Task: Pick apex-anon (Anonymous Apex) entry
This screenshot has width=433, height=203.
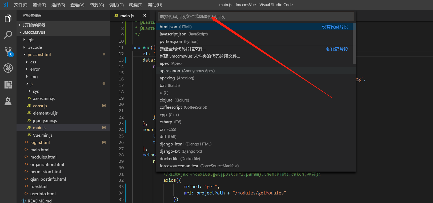Action: pyautogui.click(x=255, y=71)
